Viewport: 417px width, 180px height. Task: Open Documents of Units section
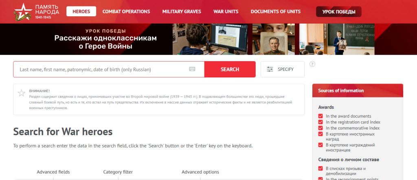(276, 11)
